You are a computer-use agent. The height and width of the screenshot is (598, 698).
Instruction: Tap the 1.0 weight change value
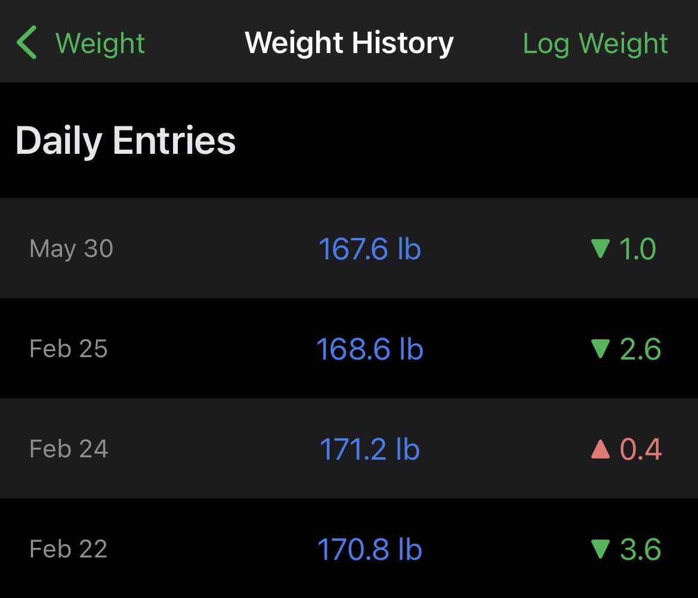pyautogui.click(x=638, y=249)
